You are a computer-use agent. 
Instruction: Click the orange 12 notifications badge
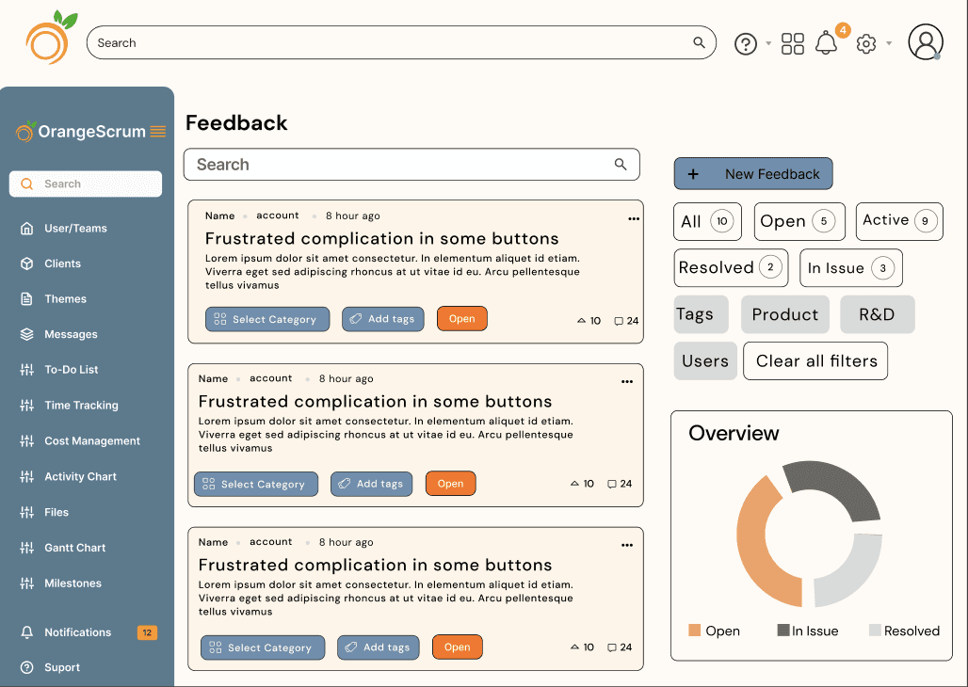[x=147, y=632]
